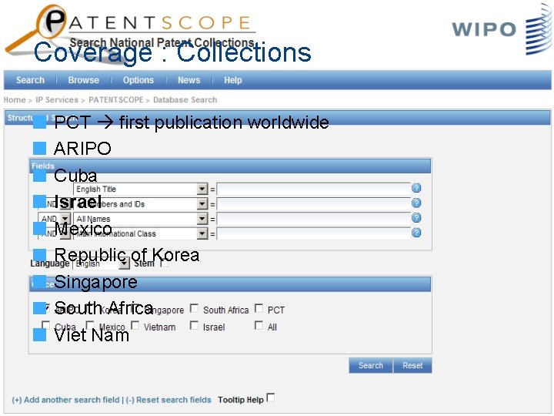Click the Reset button
This screenshot has width=554, height=416.
pos(412,365)
